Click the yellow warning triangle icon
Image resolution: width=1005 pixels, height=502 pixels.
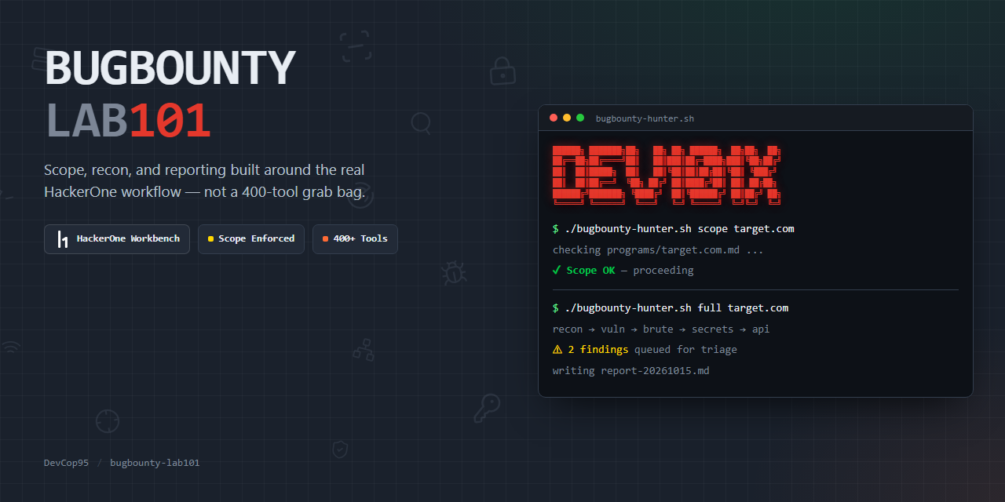tap(557, 350)
